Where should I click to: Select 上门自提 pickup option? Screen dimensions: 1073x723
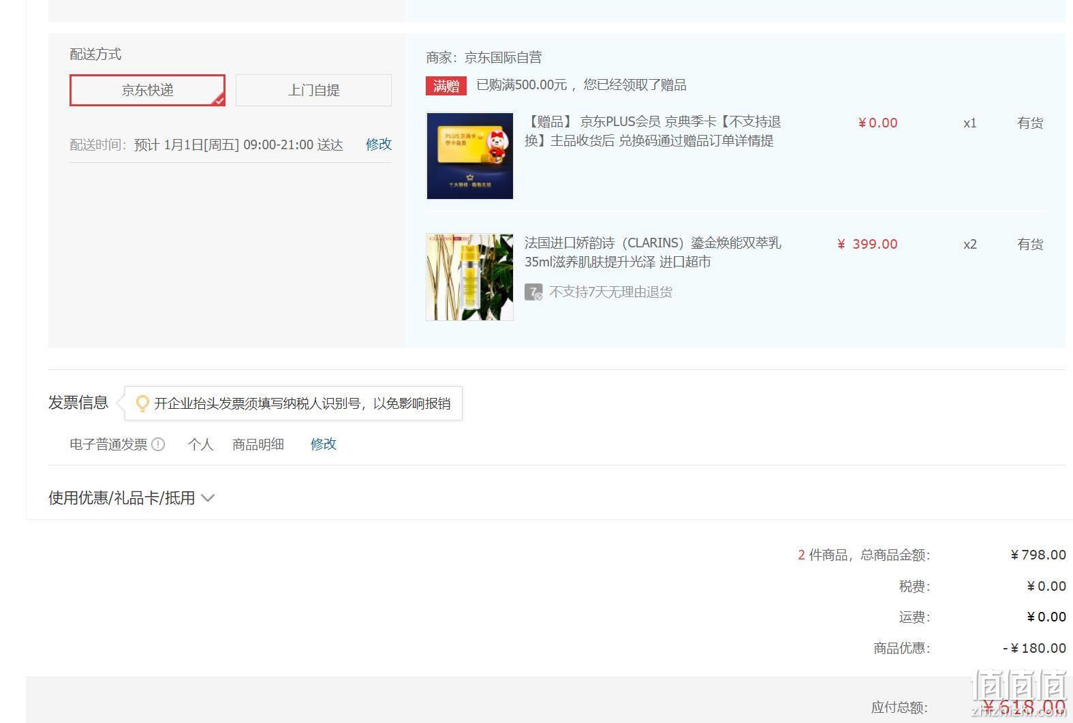[313, 90]
